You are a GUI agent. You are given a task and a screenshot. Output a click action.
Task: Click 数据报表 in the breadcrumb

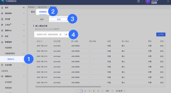point(32,7)
